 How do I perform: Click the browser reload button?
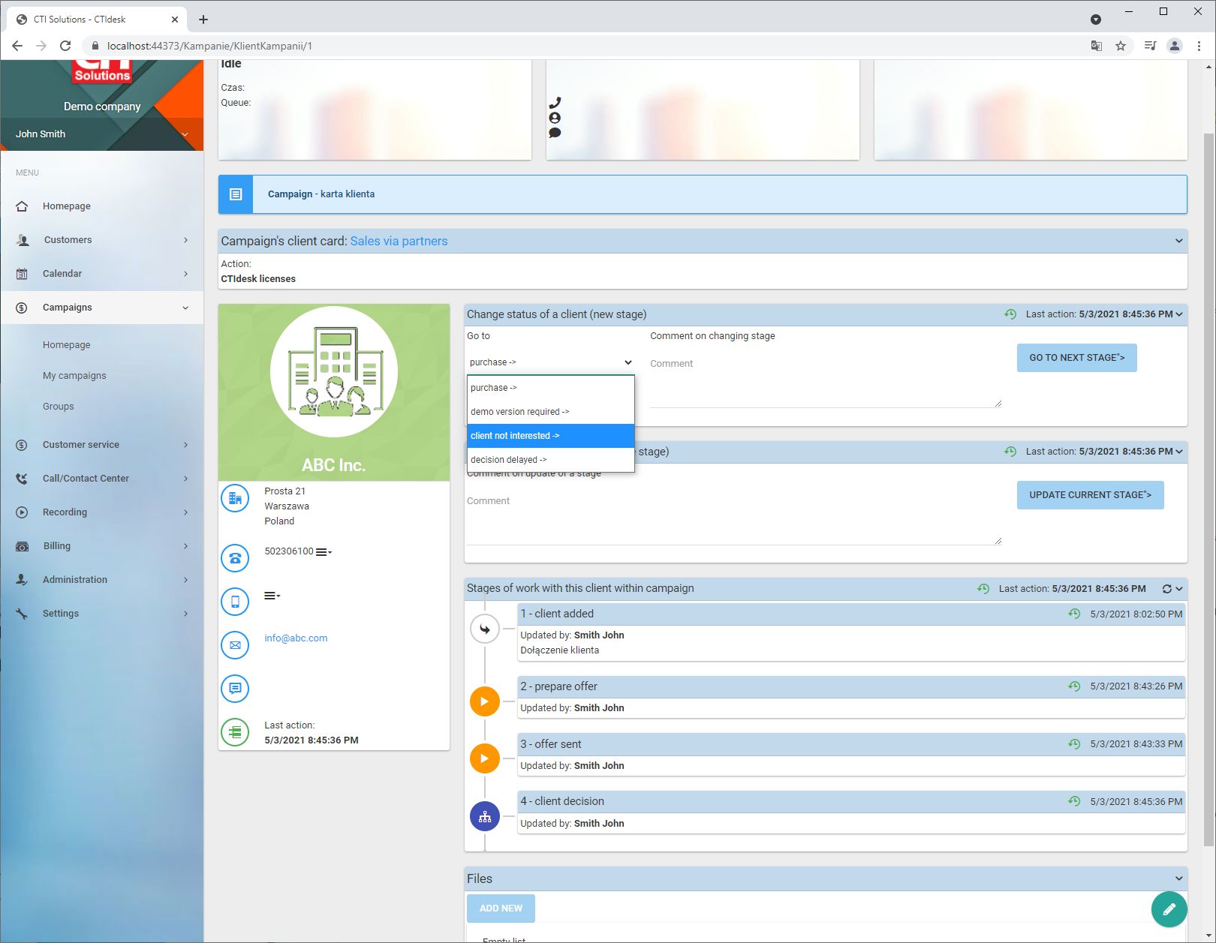tap(65, 46)
